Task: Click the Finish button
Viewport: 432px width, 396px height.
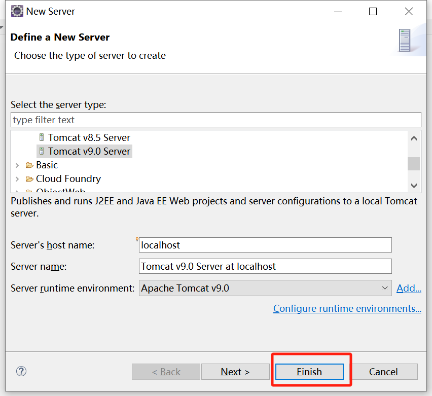Action: (309, 372)
